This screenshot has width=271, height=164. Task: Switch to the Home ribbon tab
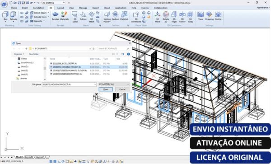(x=14, y=8)
